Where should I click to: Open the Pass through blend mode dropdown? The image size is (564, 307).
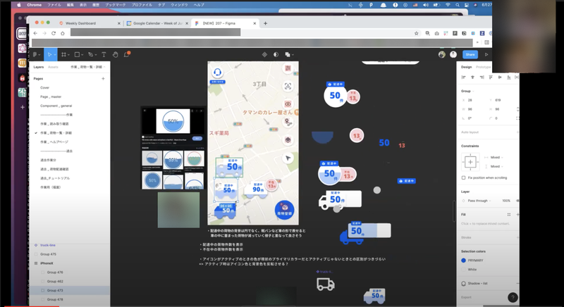(x=479, y=201)
